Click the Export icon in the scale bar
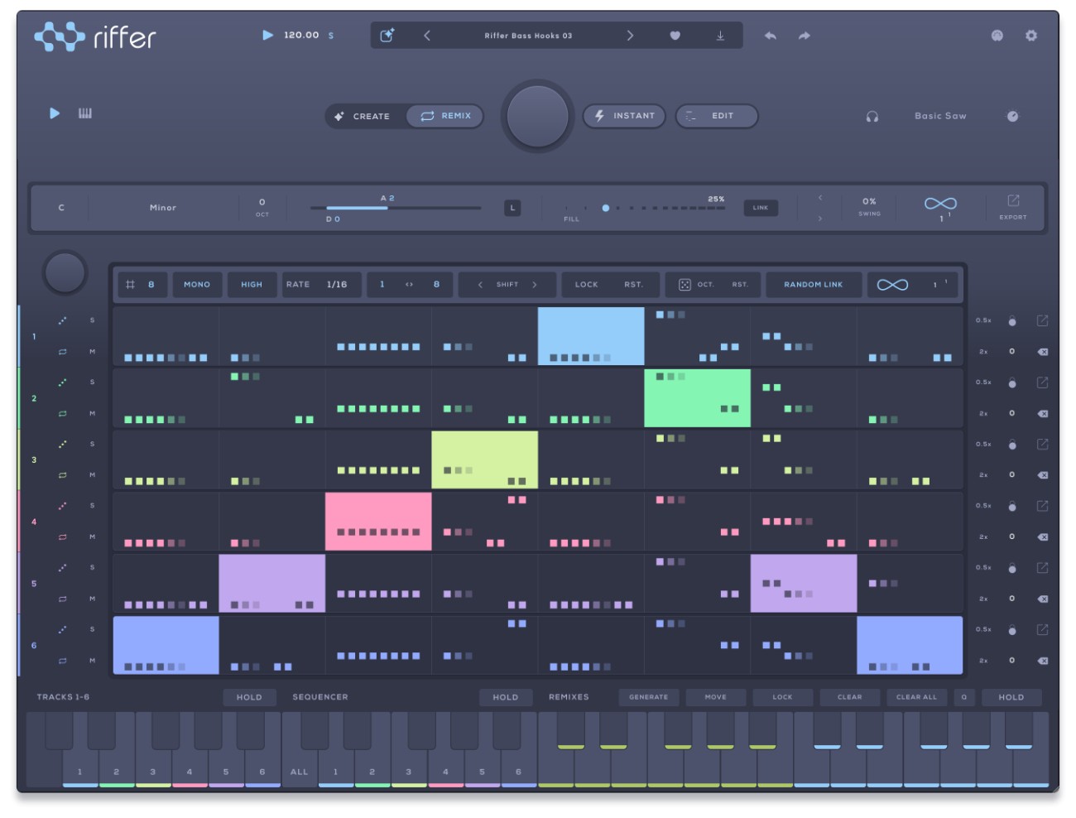Viewport: 1076px width, 818px height. pyautogui.click(x=1013, y=201)
